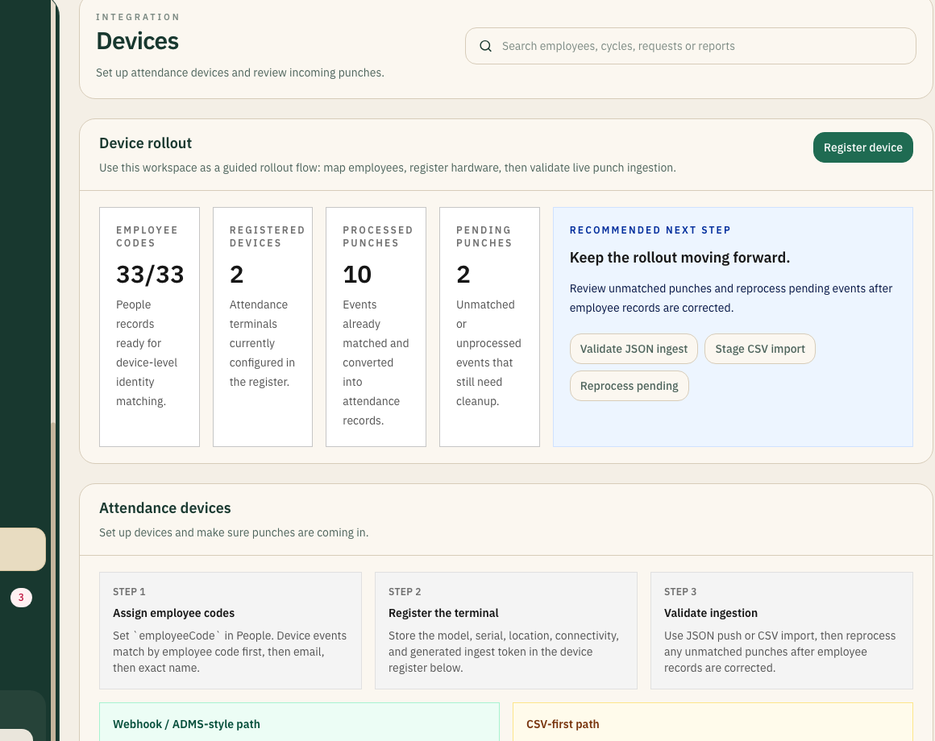The image size is (935, 741).
Task: Open the Registered Devices stat card
Action: point(262,326)
